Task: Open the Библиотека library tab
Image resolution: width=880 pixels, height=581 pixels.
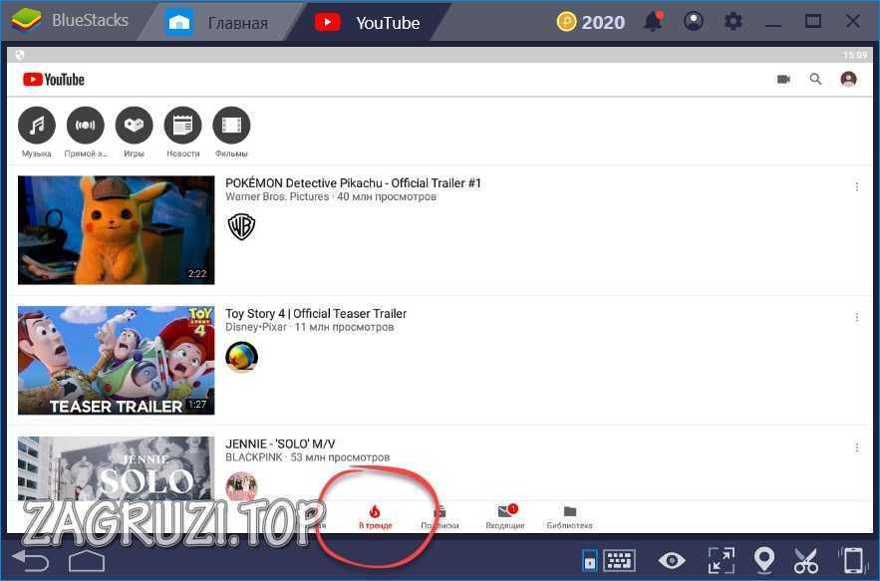Action: click(x=570, y=517)
